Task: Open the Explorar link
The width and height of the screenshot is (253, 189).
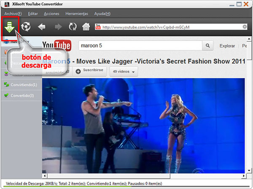Action: click(x=227, y=46)
